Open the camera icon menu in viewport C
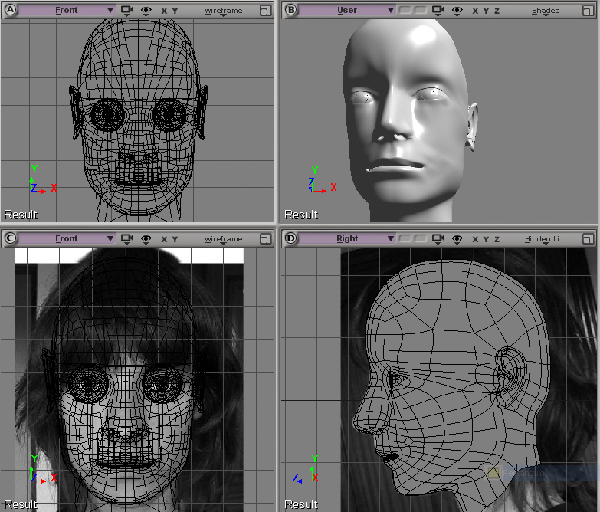The image size is (600, 512). tap(127, 239)
